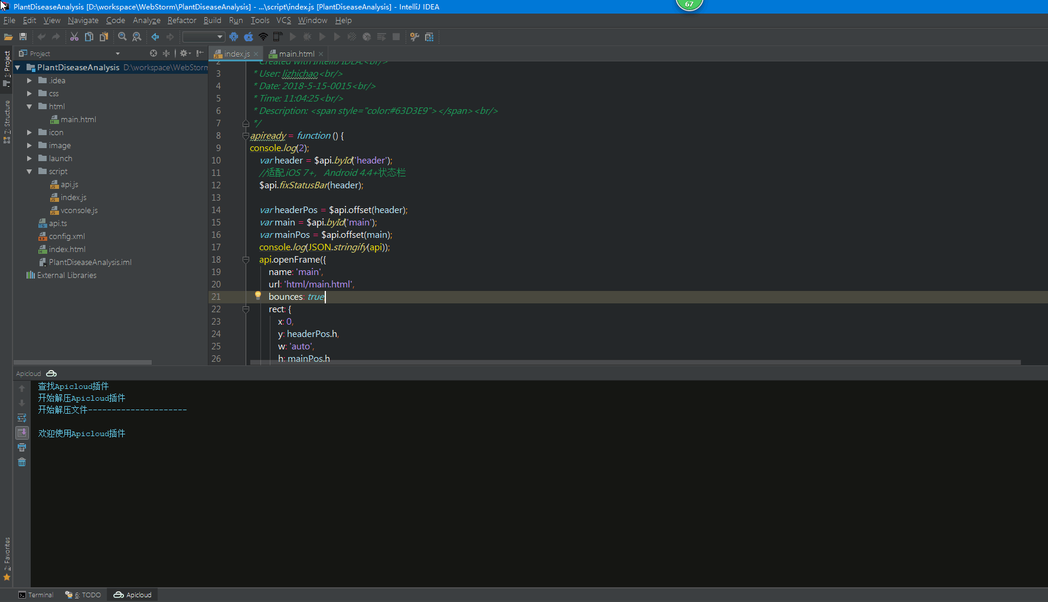Toggle the Apicloud tool window button

(133, 595)
